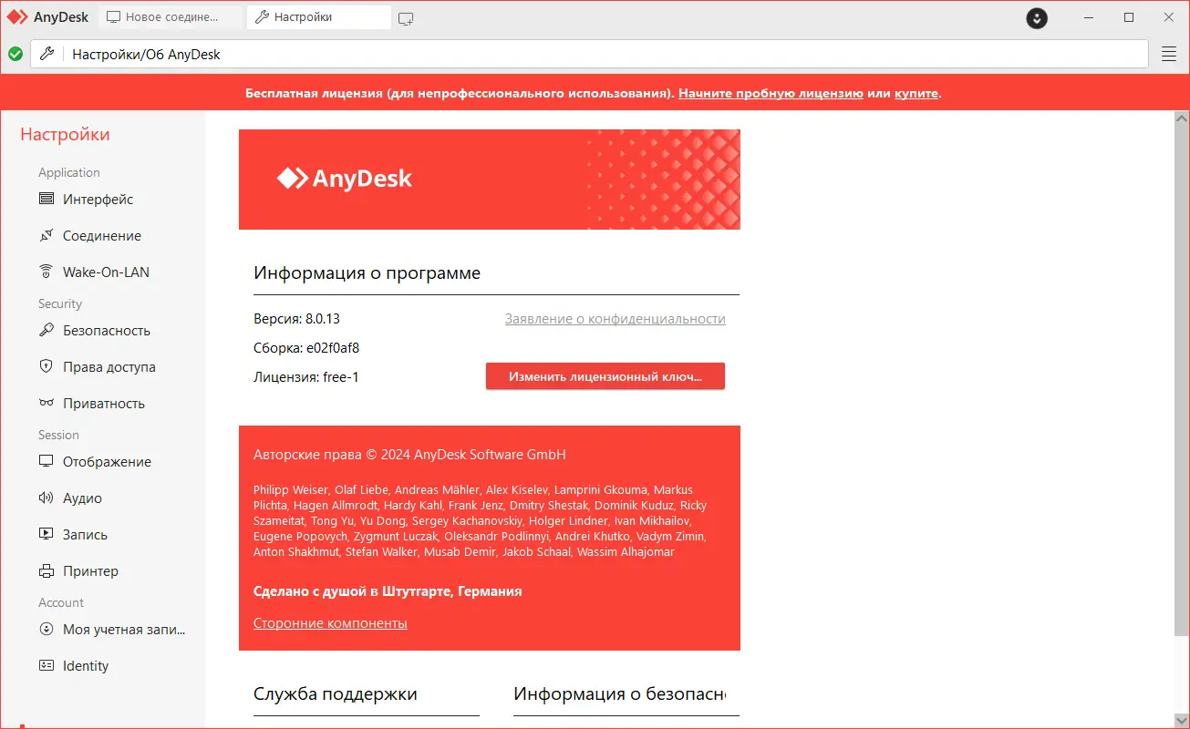
Task: Click the Сделано с душой в Штутгарте text
Action: pyautogui.click(x=388, y=591)
